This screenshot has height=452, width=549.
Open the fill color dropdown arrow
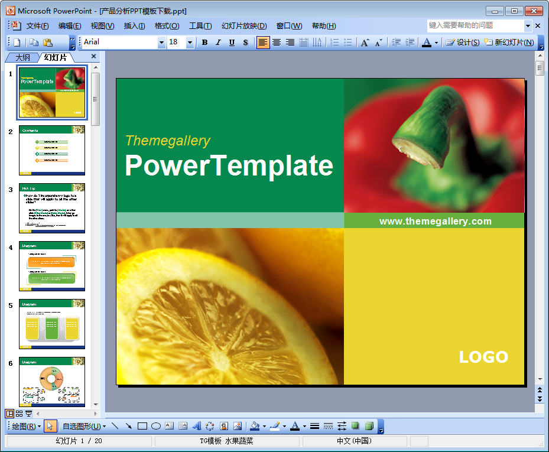click(x=264, y=427)
